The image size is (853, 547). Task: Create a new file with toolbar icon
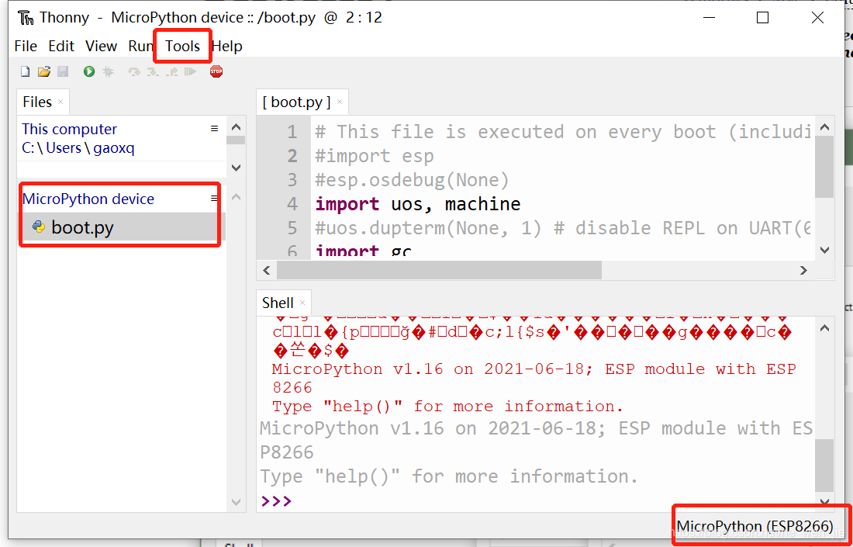25,71
